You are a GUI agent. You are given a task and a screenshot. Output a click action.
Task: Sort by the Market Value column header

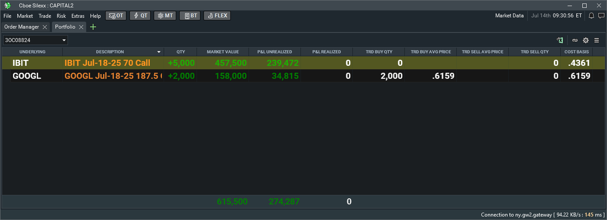point(223,52)
